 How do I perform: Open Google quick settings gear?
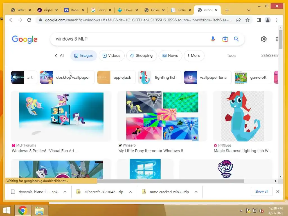click(264, 39)
